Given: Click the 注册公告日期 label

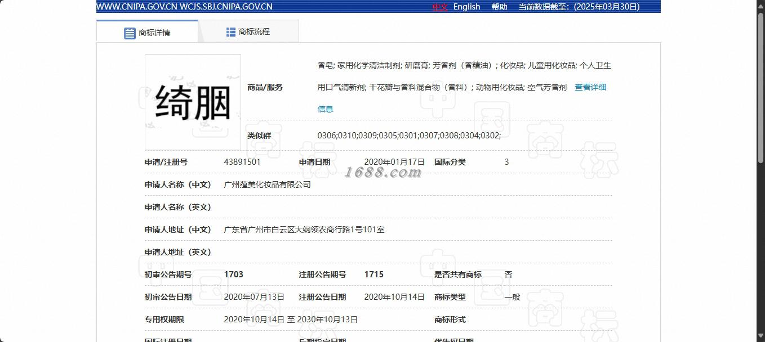Looking at the screenshot, I should click(x=323, y=297).
